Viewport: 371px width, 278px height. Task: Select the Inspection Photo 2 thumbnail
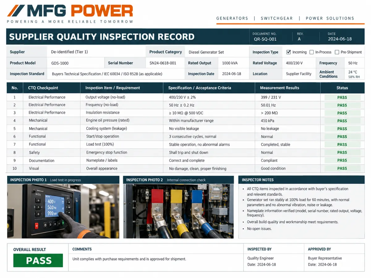click(x=178, y=211)
